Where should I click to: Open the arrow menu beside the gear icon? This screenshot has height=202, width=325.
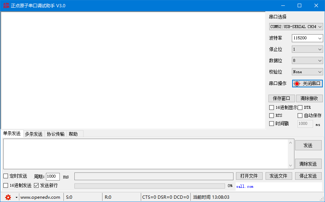pyautogui.click(x=16, y=197)
